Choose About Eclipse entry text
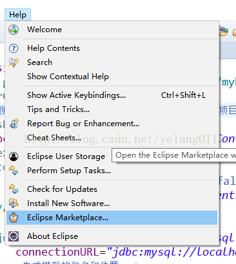Viewport: 236px width, 264px height. (x=52, y=236)
